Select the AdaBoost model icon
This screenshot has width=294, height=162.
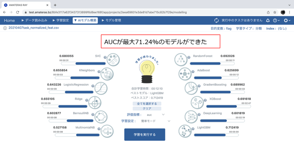[185, 74]
